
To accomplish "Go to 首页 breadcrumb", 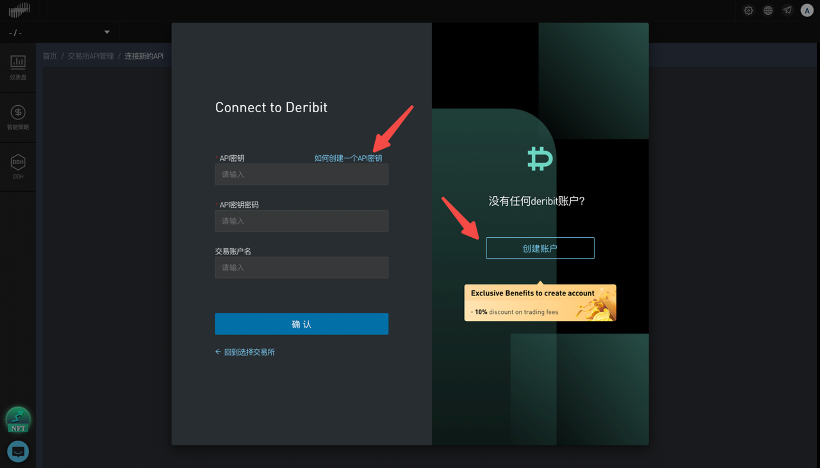I will point(50,56).
